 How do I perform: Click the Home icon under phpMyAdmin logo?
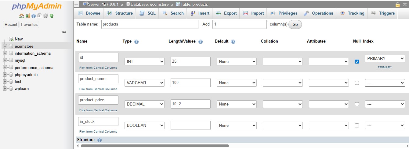pyautogui.click(x=21, y=16)
